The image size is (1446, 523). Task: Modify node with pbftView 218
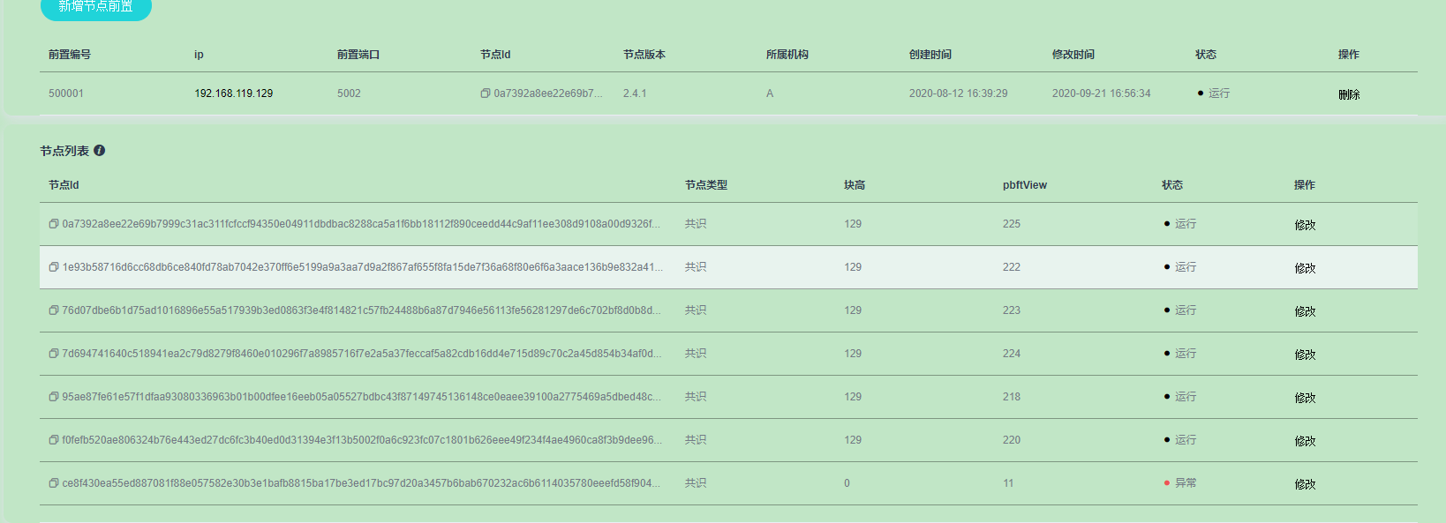tap(1305, 398)
